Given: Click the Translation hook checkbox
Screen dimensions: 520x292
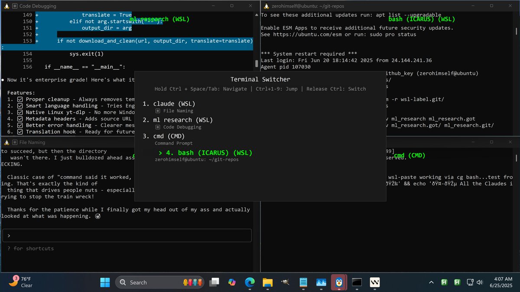Looking at the screenshot, I should (20, 132).
